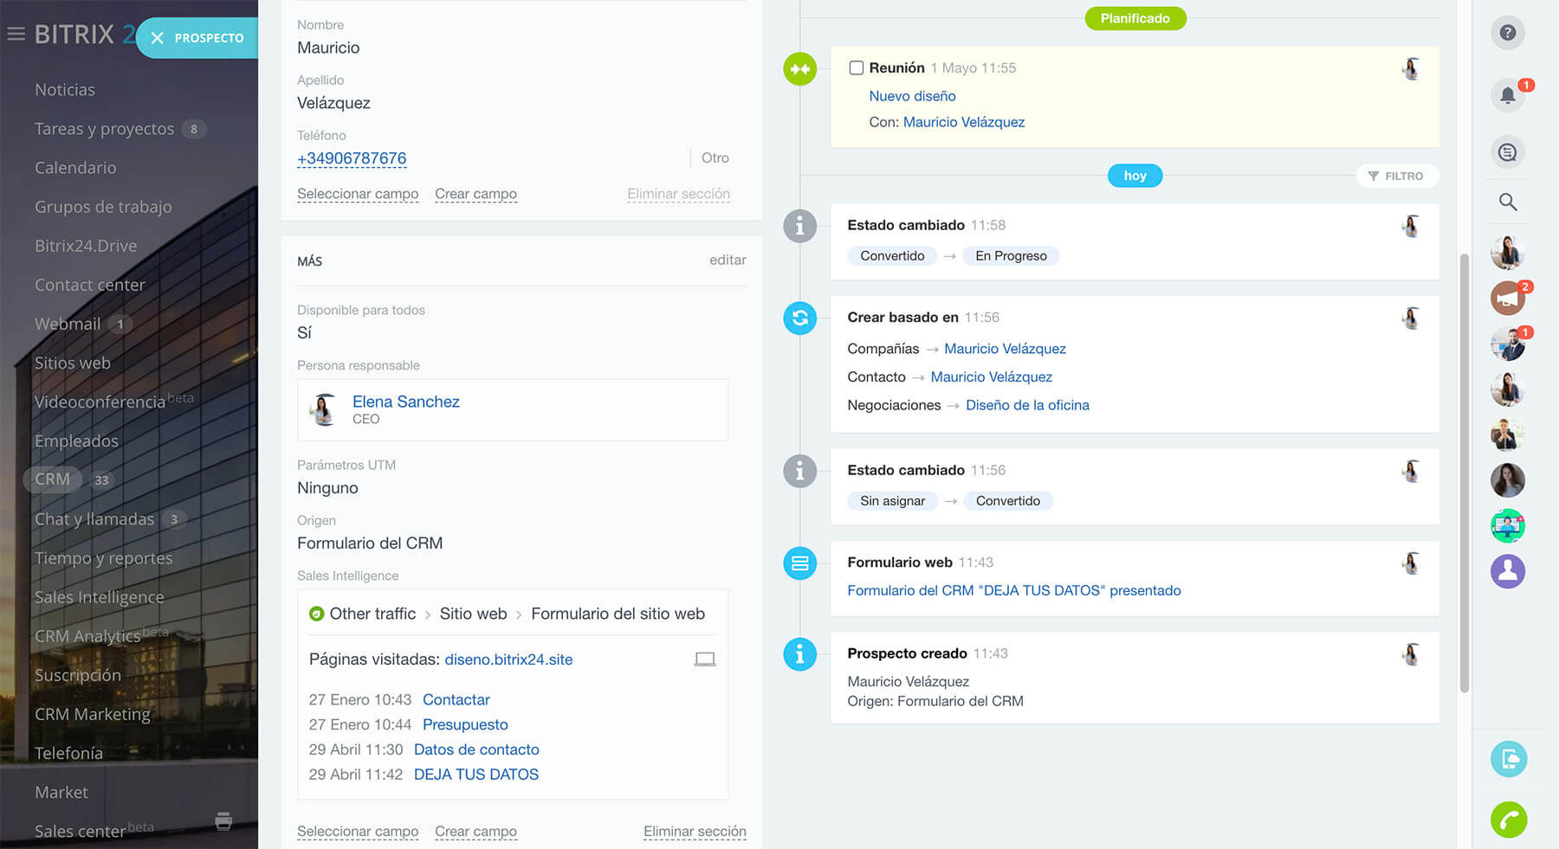This screenshot has height=849, width=1559.
Task: Open 'Seleccionar campo' under the phone field
Action: 357,194
